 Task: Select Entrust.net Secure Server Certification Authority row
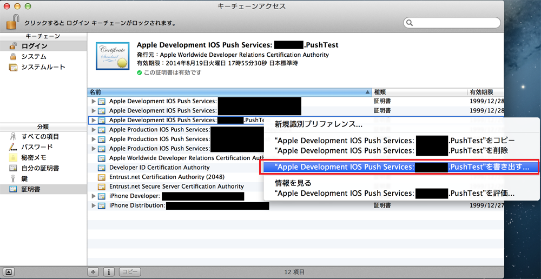point(176,187)
